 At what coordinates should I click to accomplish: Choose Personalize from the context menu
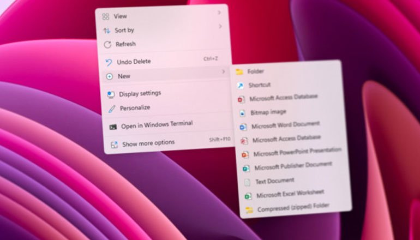pos(168,106)
